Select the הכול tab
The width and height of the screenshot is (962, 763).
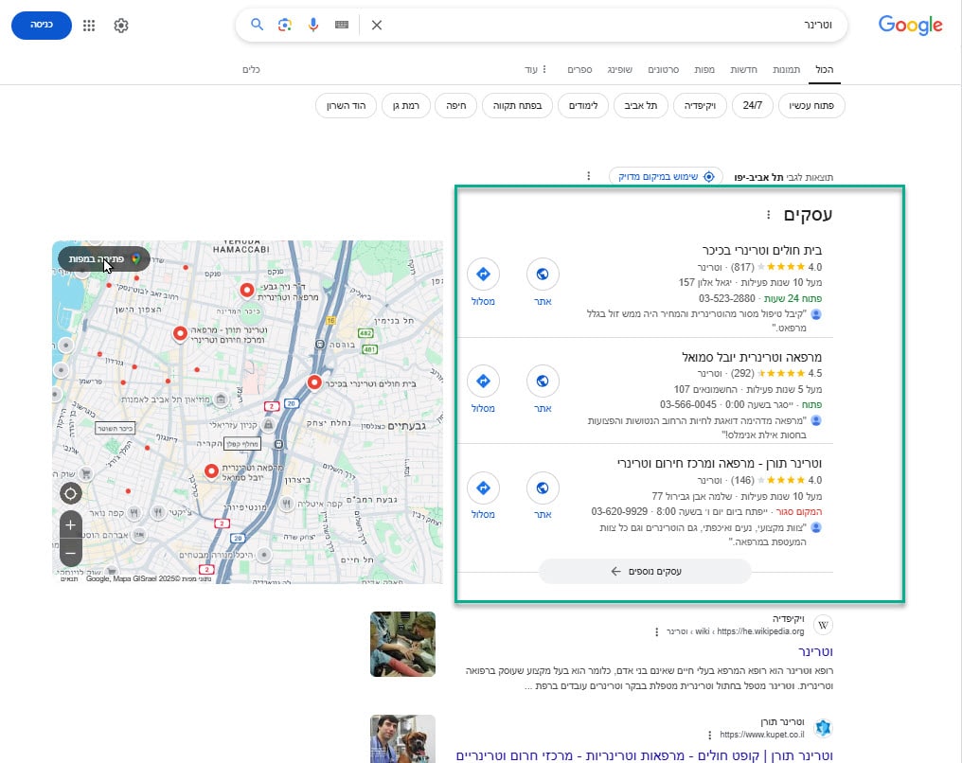824,69
